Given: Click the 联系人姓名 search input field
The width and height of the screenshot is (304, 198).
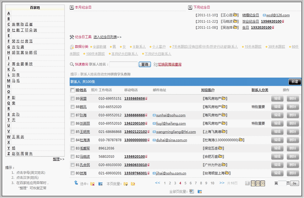Looking at the screenshot, I should (123, 64).
